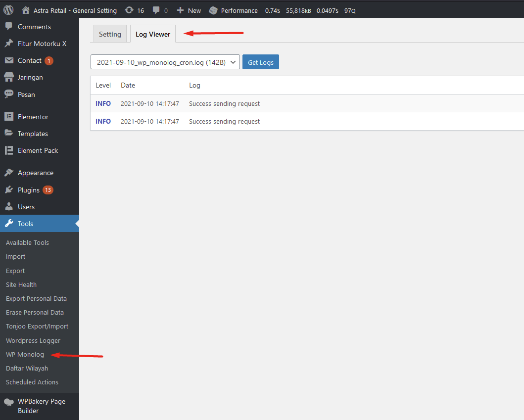The width and height of the screenshot is (524, 420).
Task: Open the Users menu
Action: click(26, 207)
